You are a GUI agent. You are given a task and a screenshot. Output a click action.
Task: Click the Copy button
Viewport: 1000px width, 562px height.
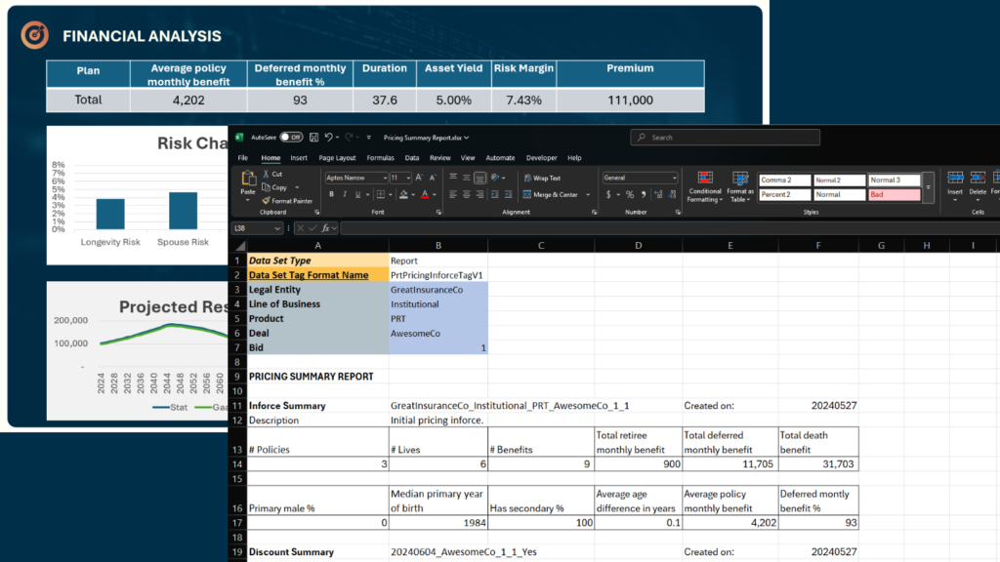point(274,187)
